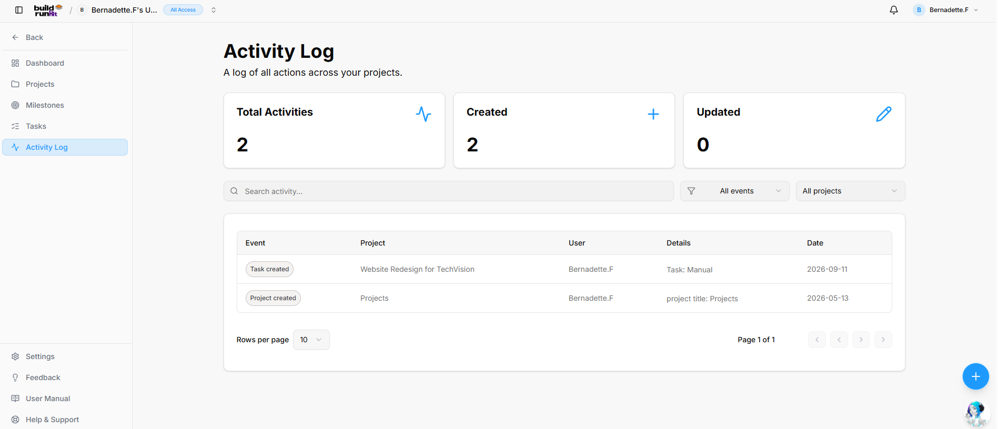This screenshot has height=429, width=998.
Task: Focus the Search activity field
Action: click(449, 191)
